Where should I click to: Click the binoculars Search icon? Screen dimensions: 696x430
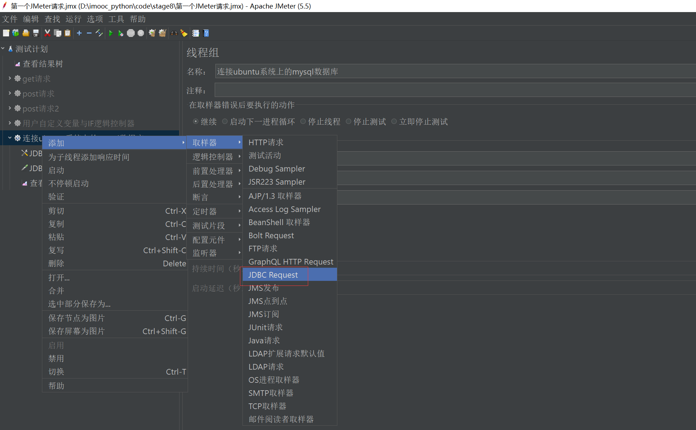point(174,33)
